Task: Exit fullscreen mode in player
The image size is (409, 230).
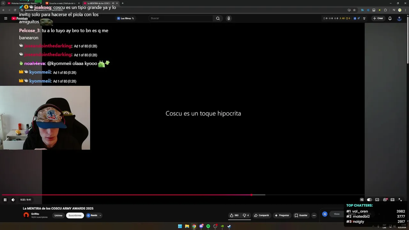Action: [400, 200]
